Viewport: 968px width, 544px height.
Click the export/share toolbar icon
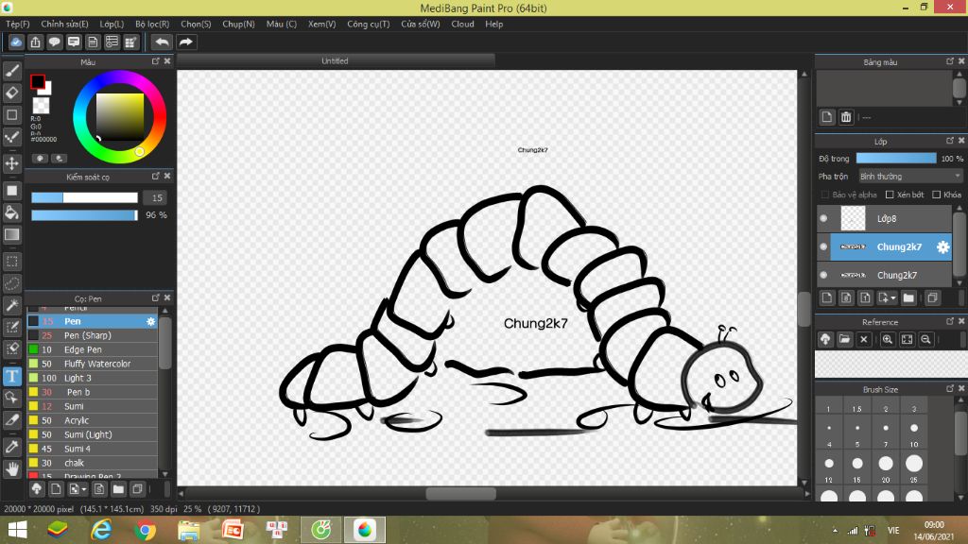point(35,42)
